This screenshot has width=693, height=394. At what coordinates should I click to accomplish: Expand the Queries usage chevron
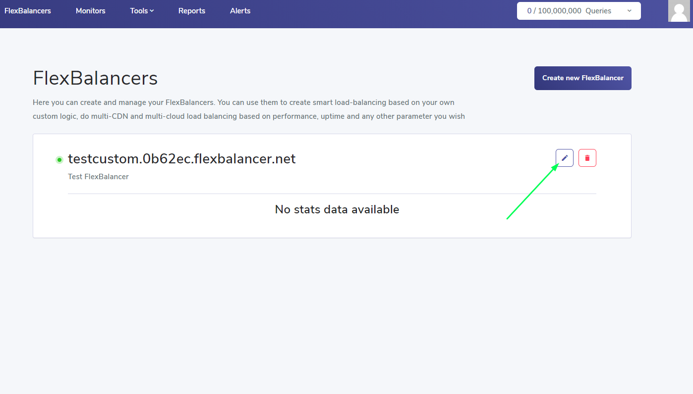(x=629, y=11)
